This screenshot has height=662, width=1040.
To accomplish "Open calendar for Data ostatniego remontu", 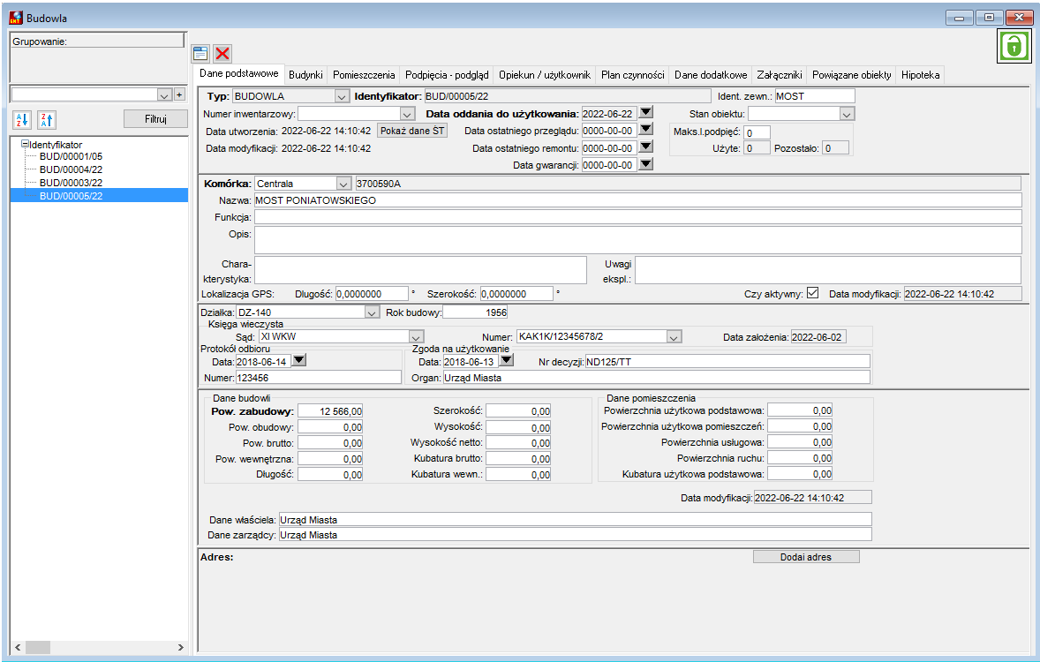I will pos(645,147).
